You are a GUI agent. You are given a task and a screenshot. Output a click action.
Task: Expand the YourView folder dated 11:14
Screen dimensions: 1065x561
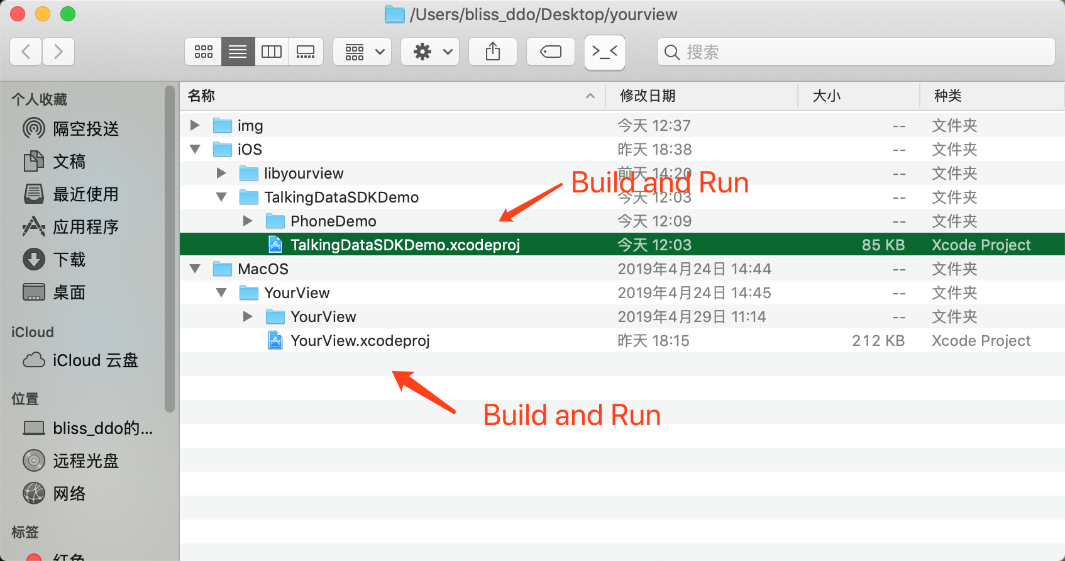pyautogui.click(x=248, y=316)
